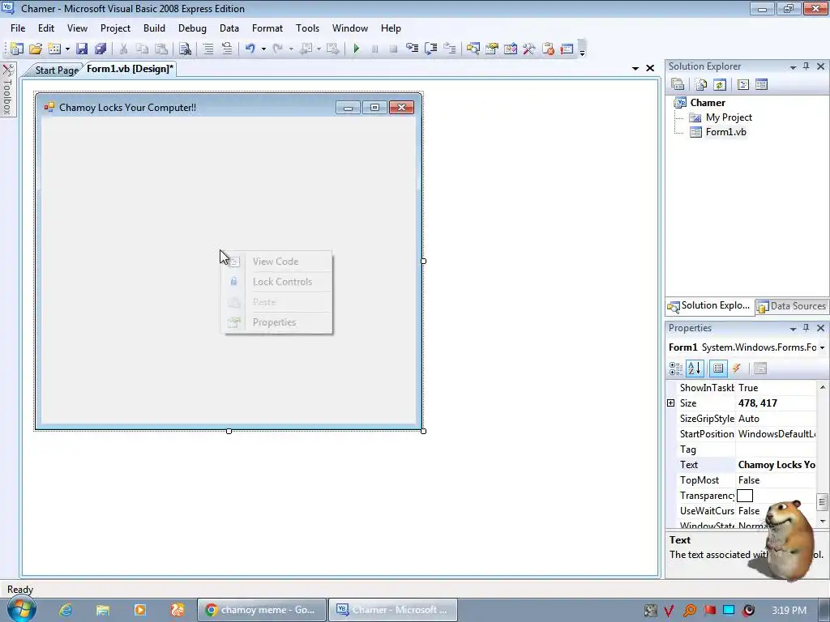Open Solution Explorer window position dropdown
830x622 pixels.
pos(793,66)
